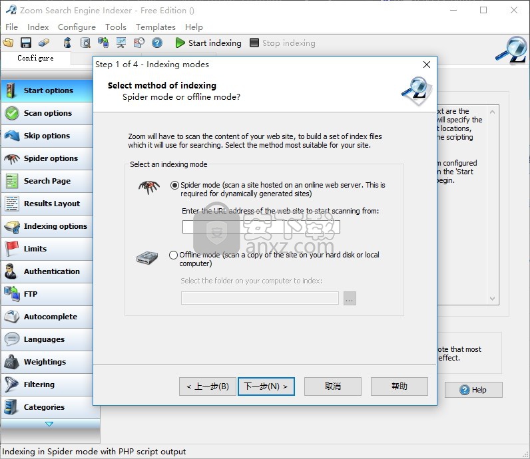Image resolution: width=530 pixels, height=459 pixels.
Task: Open the Configure menu
Action: click(x=77, y=27)
